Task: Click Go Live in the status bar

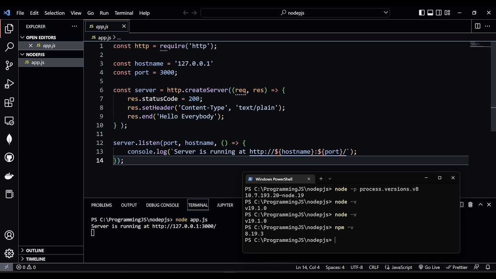Action: [429, 267]
